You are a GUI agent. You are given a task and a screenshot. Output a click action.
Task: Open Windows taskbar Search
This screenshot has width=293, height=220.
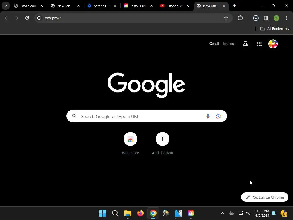pos(115,213)
